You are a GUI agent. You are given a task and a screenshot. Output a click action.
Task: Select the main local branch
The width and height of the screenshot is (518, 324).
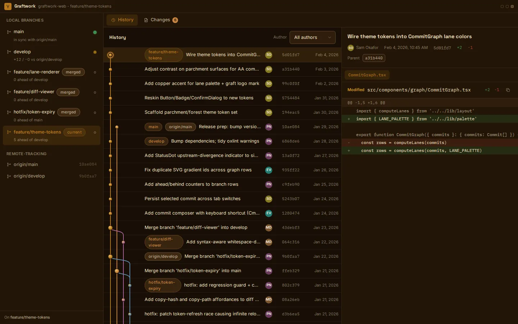pos(51,35)
